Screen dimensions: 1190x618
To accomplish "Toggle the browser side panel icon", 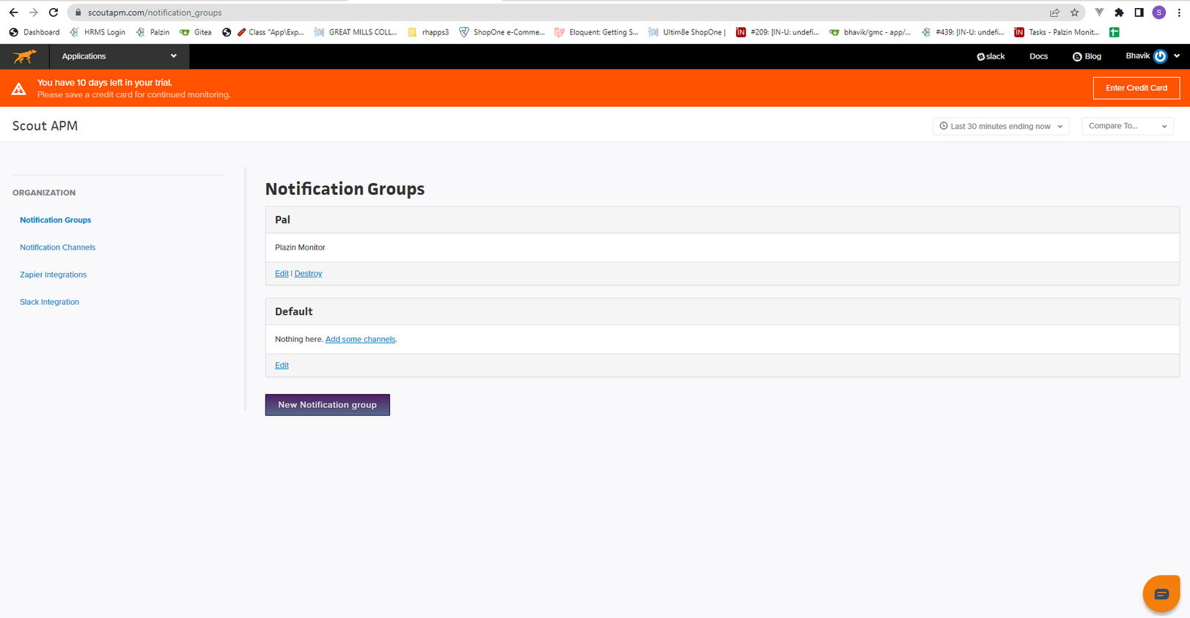I will (x=1139, y=12).
